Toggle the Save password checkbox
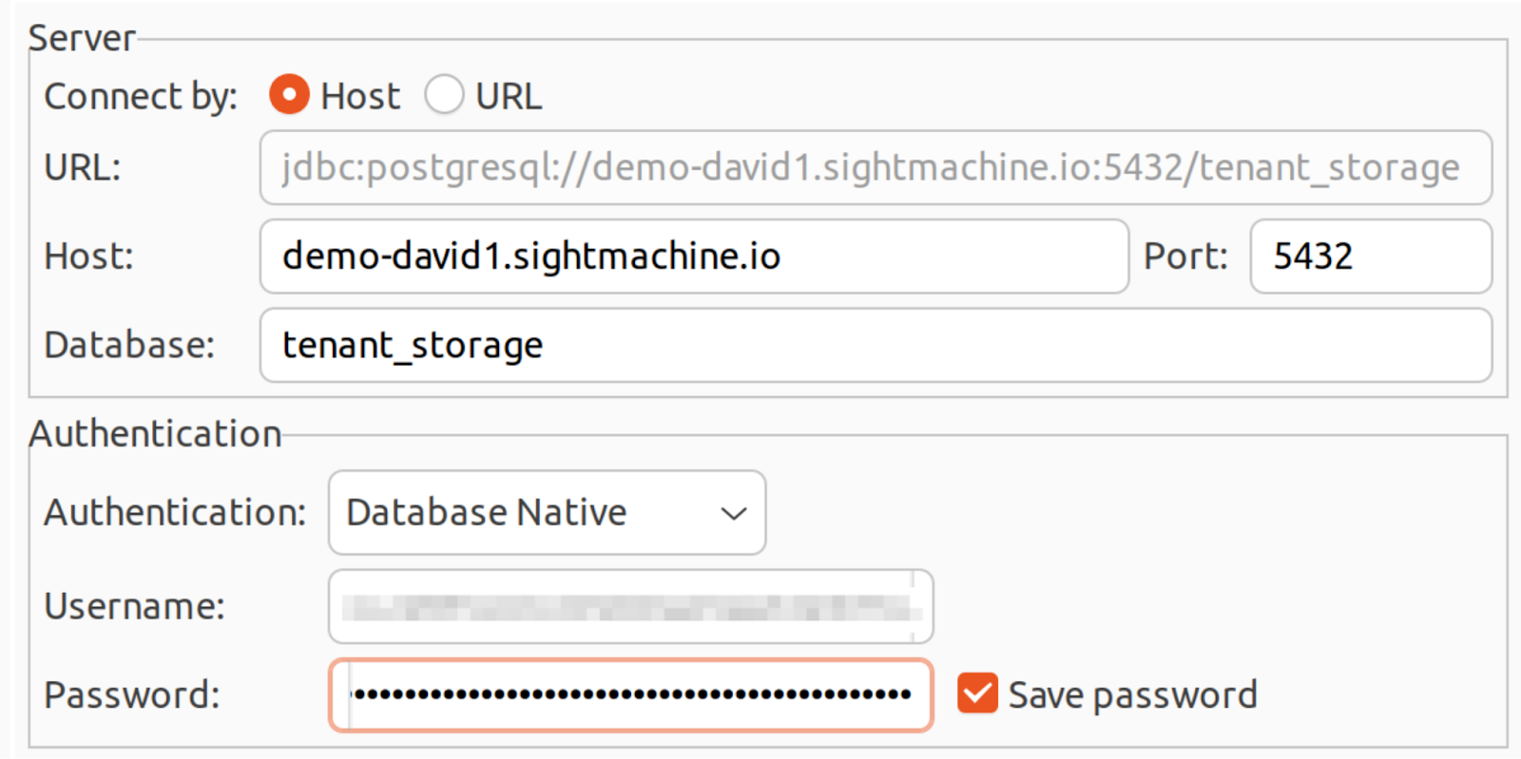 point(977,693)
